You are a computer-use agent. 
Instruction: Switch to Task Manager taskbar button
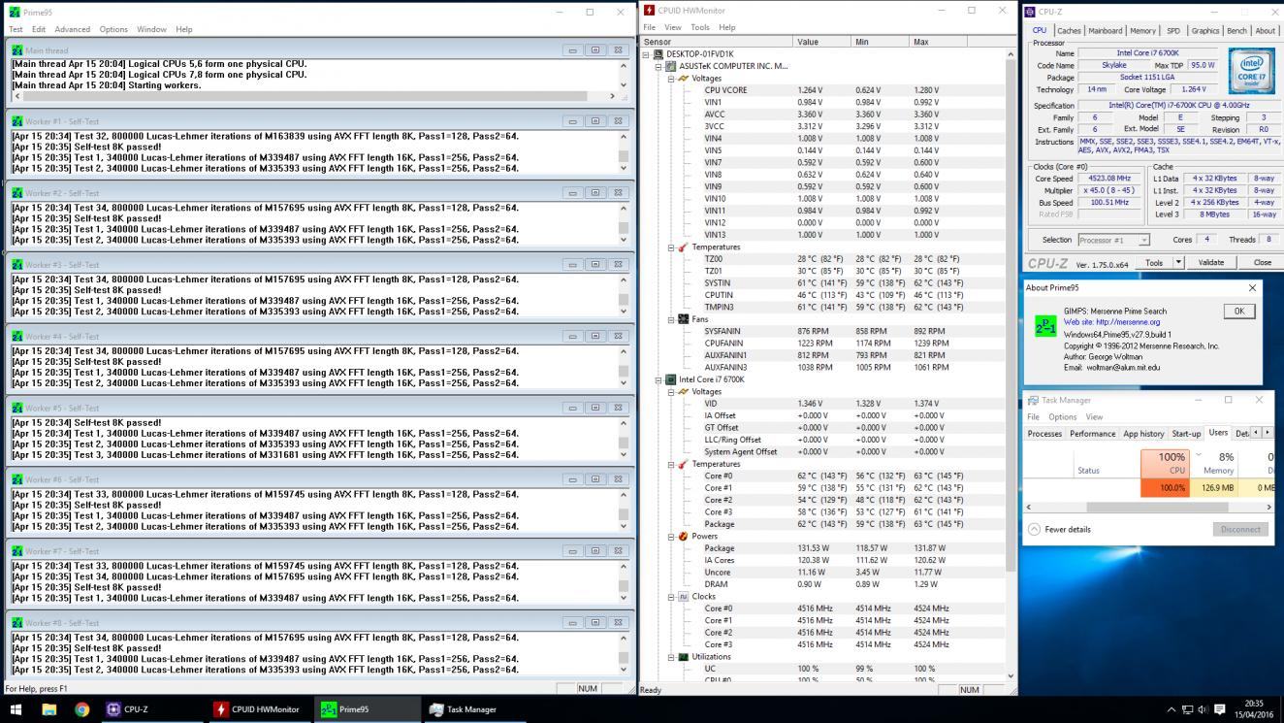(474, 709)
